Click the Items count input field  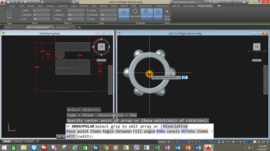41,10
